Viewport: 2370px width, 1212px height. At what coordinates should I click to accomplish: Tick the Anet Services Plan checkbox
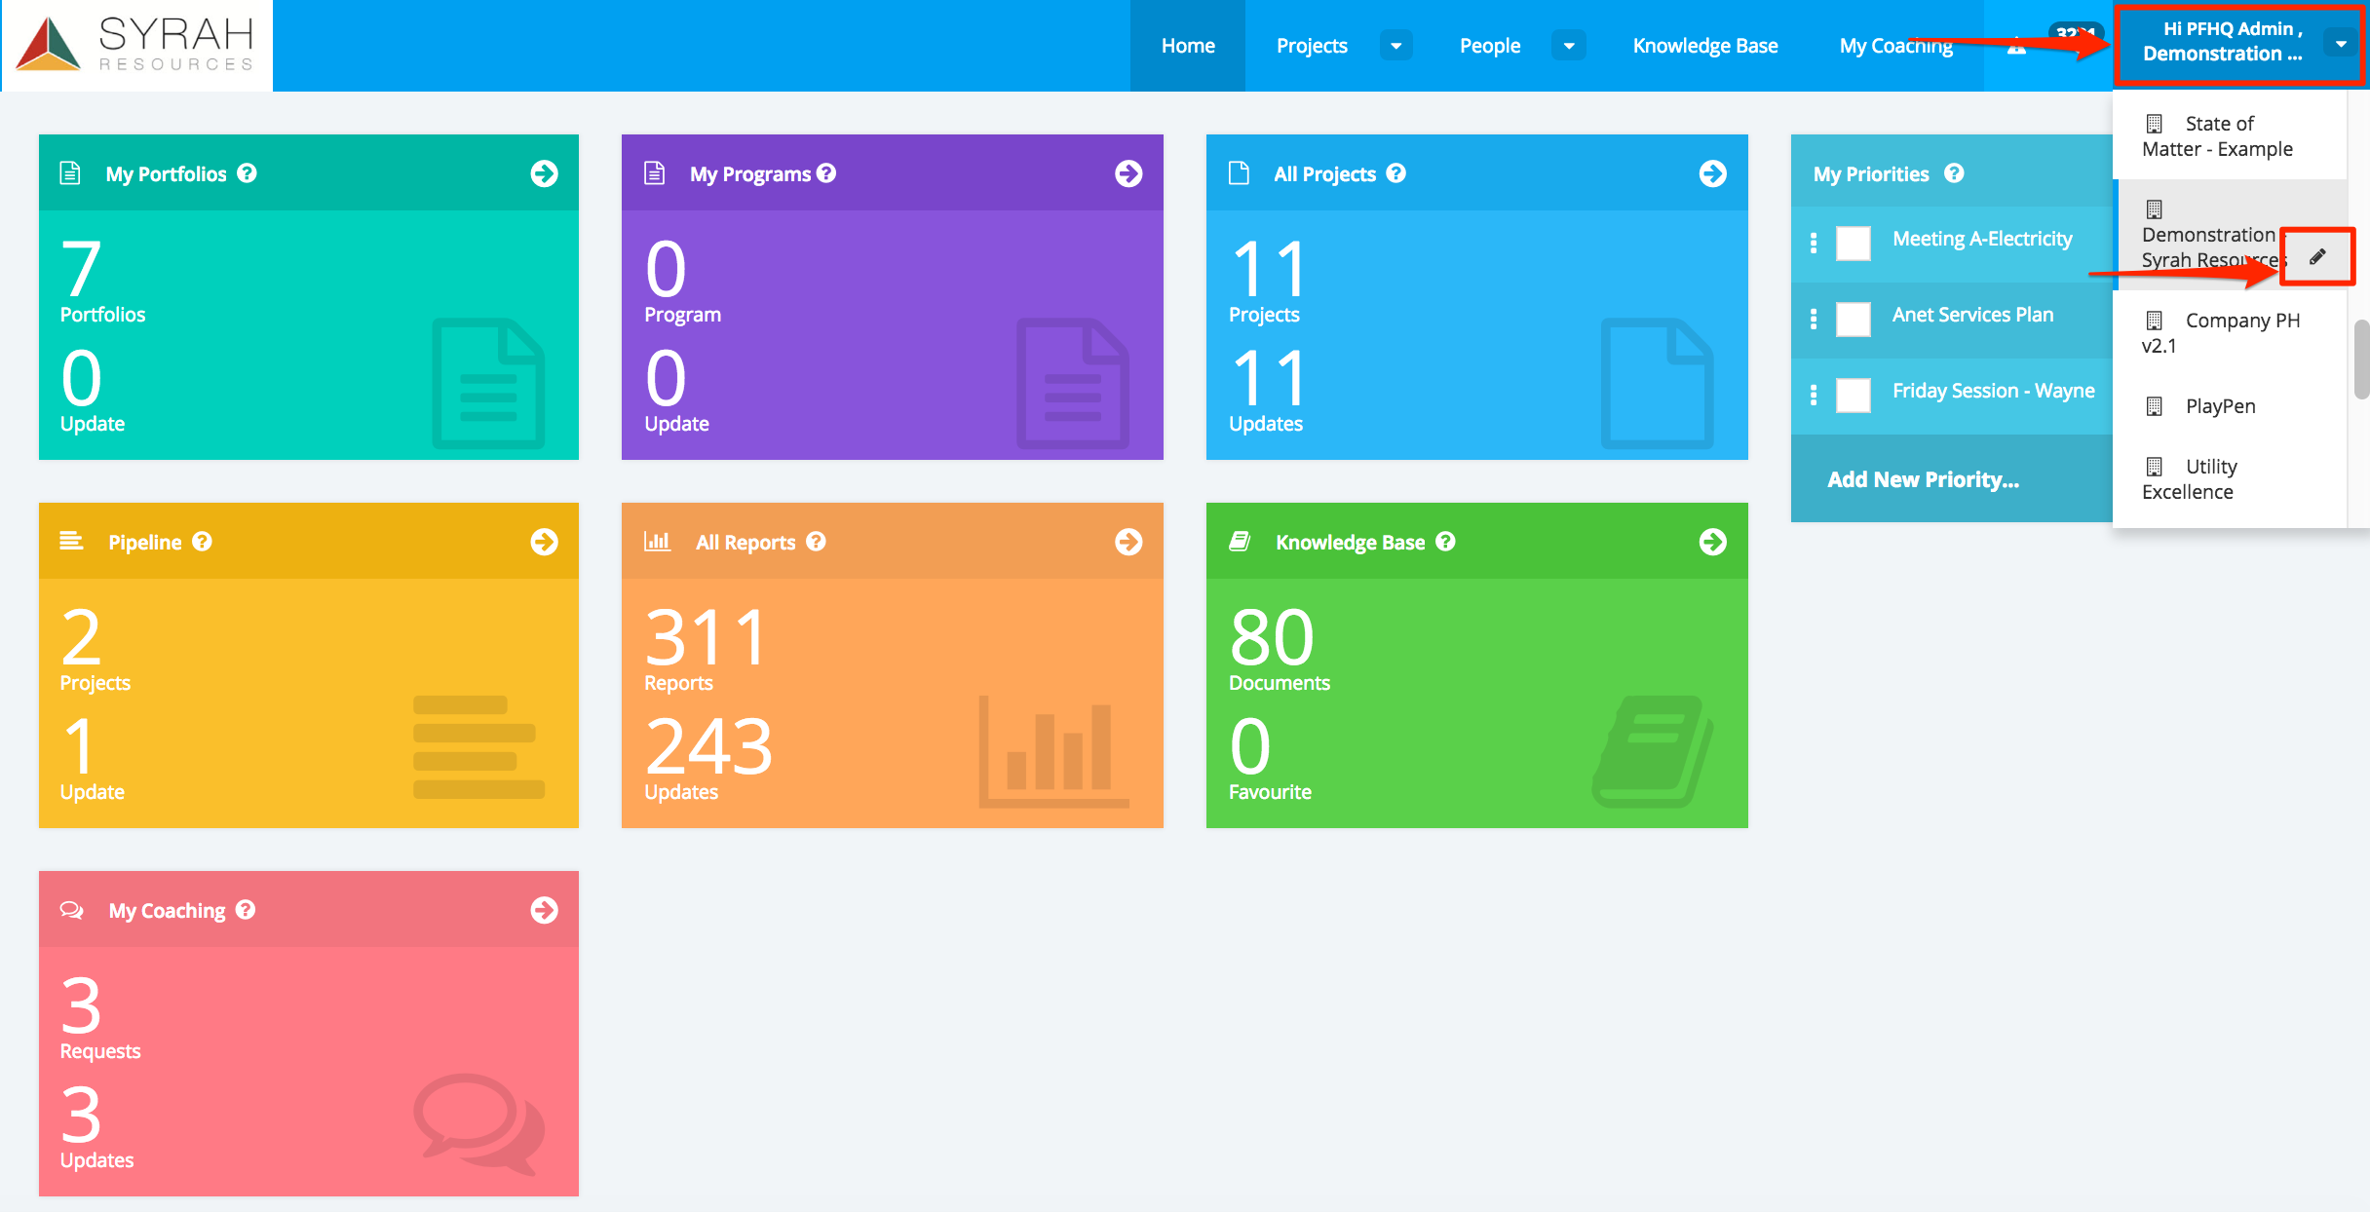click(1853, 319)
